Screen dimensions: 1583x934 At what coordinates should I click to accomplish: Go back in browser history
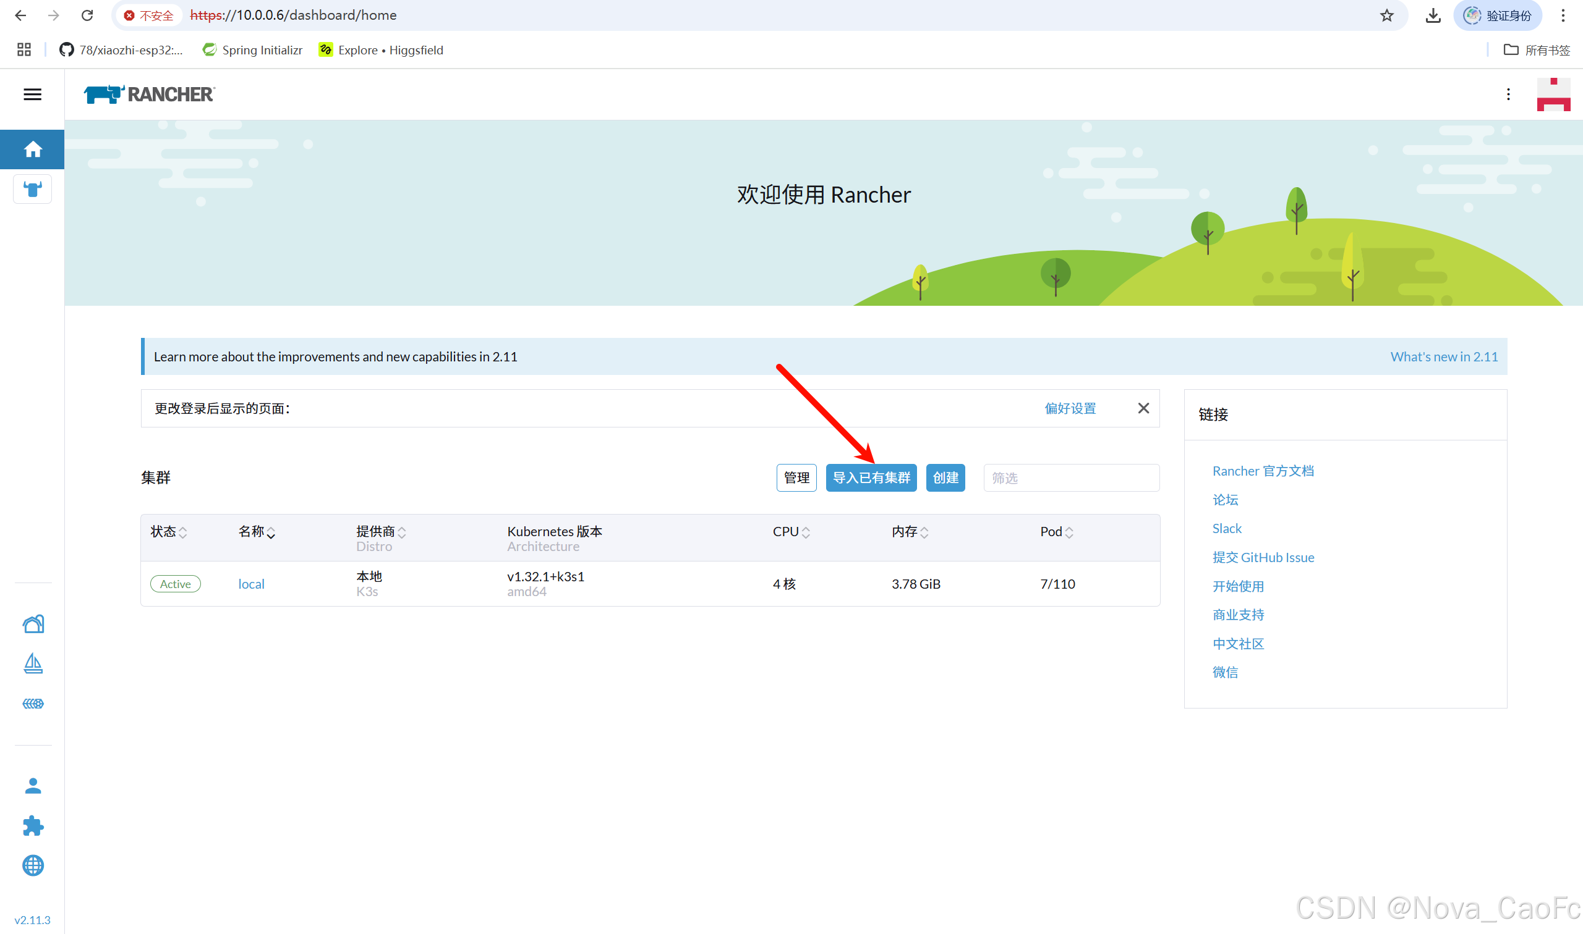coord(21,15)
